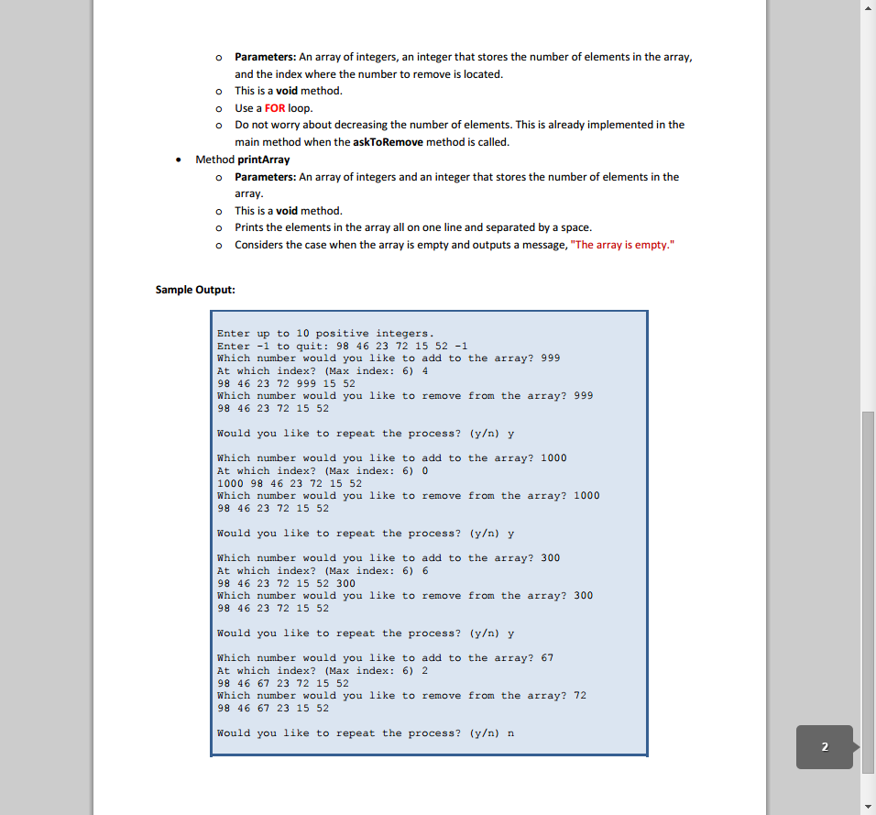876x815 pixels.
Task: Click the bold word "Parameters" in the first bullet
Action: coord(264,56)
